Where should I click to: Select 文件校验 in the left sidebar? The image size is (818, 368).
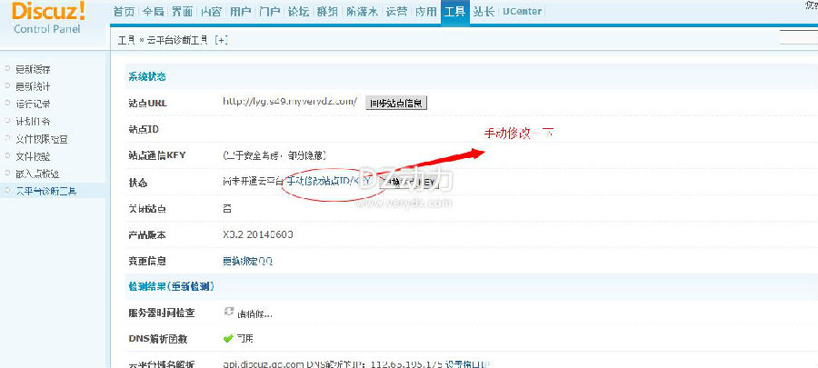[x=33, y=156]
